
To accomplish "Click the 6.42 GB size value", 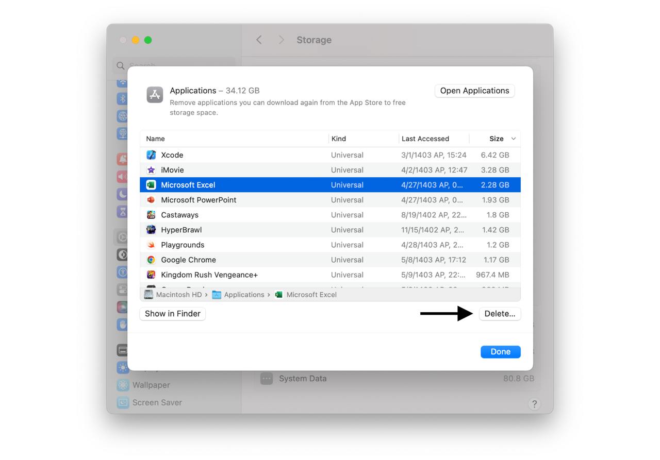I will (495, 155).
